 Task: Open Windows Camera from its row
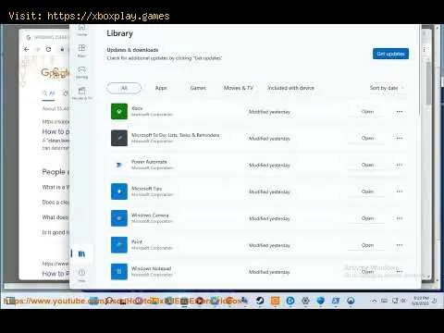(x=367, y=218)
